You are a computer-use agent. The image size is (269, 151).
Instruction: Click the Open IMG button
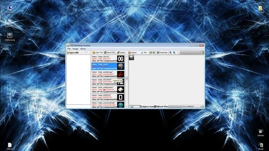pyautogui.click(x=73, y=52)
